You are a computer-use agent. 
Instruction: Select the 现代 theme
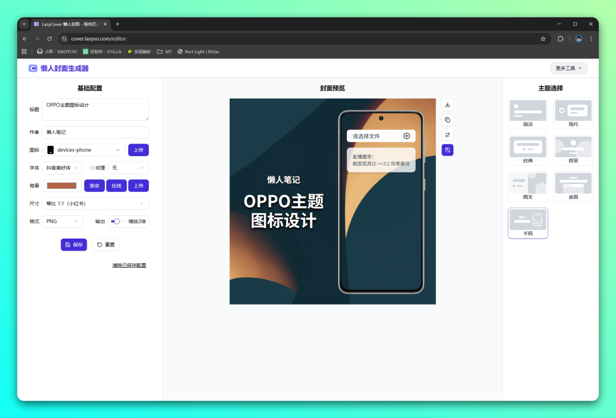coord(573,114)
